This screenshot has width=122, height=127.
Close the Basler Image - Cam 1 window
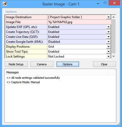[114, 3]
